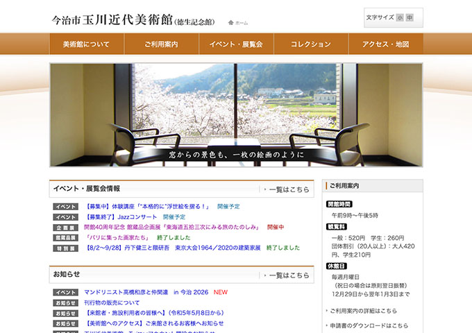Open 【募集終了】Jazzコンサート link
The image size is (472, 333).
120,217
